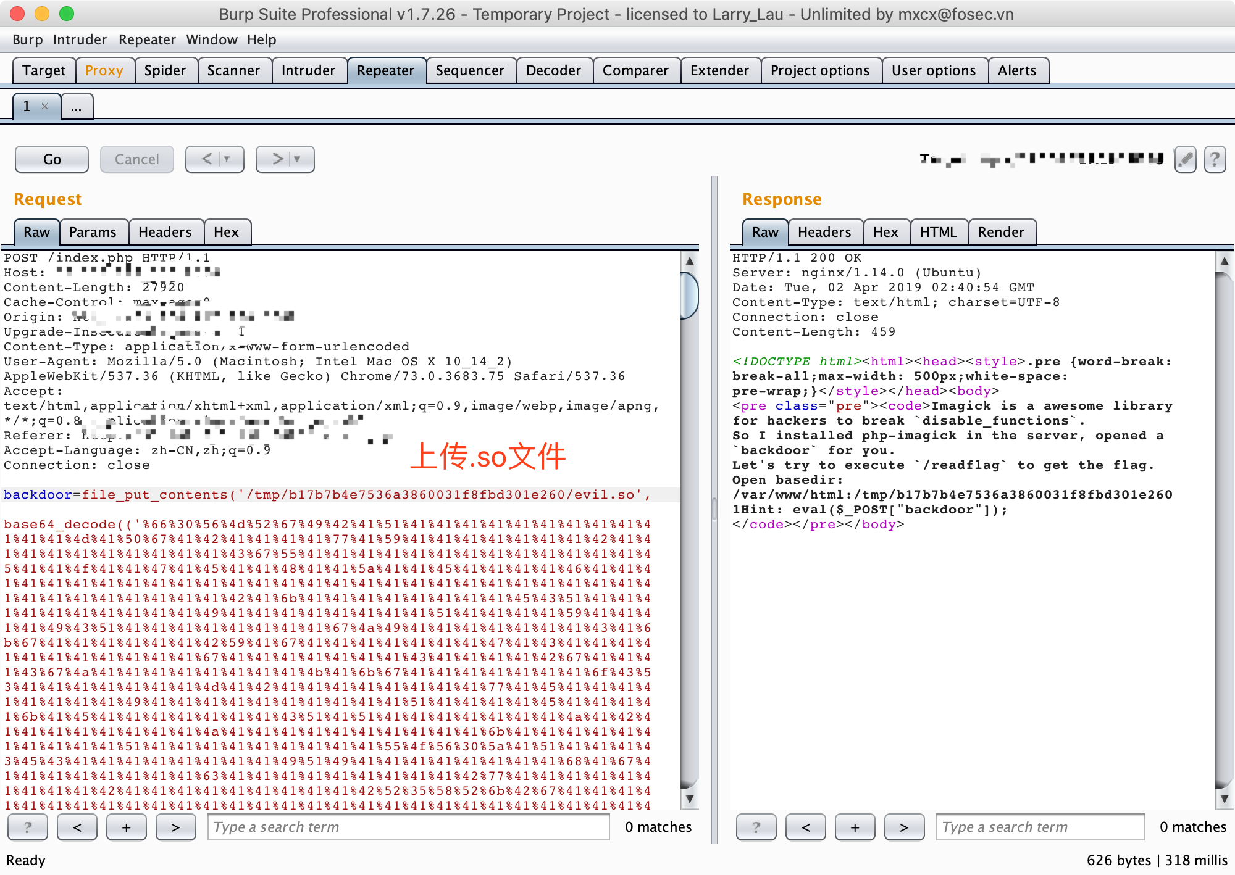The width and height of the screenshot is (1235, 875).
Task: Open the Repeater menu in menu bar
Action: click(x=147, y=39)
